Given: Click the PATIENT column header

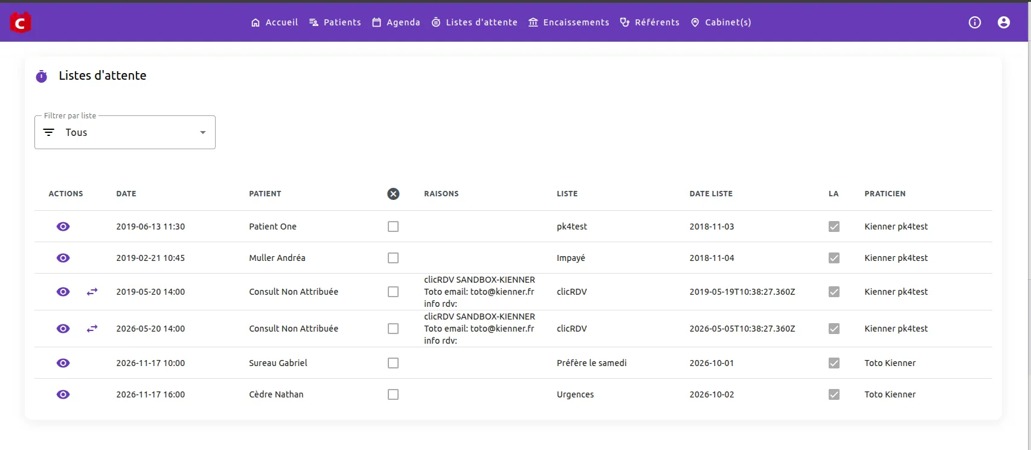Looking at the screenshot, I should pyautogui.click(x=265, y=194).
